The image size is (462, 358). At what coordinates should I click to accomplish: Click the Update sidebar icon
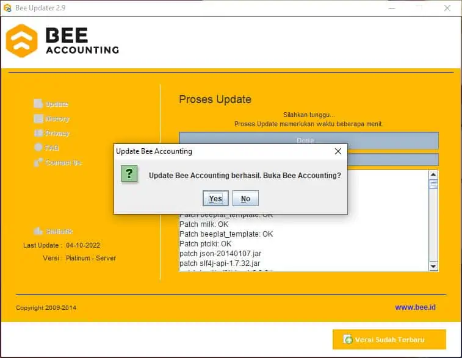(38, 104)
